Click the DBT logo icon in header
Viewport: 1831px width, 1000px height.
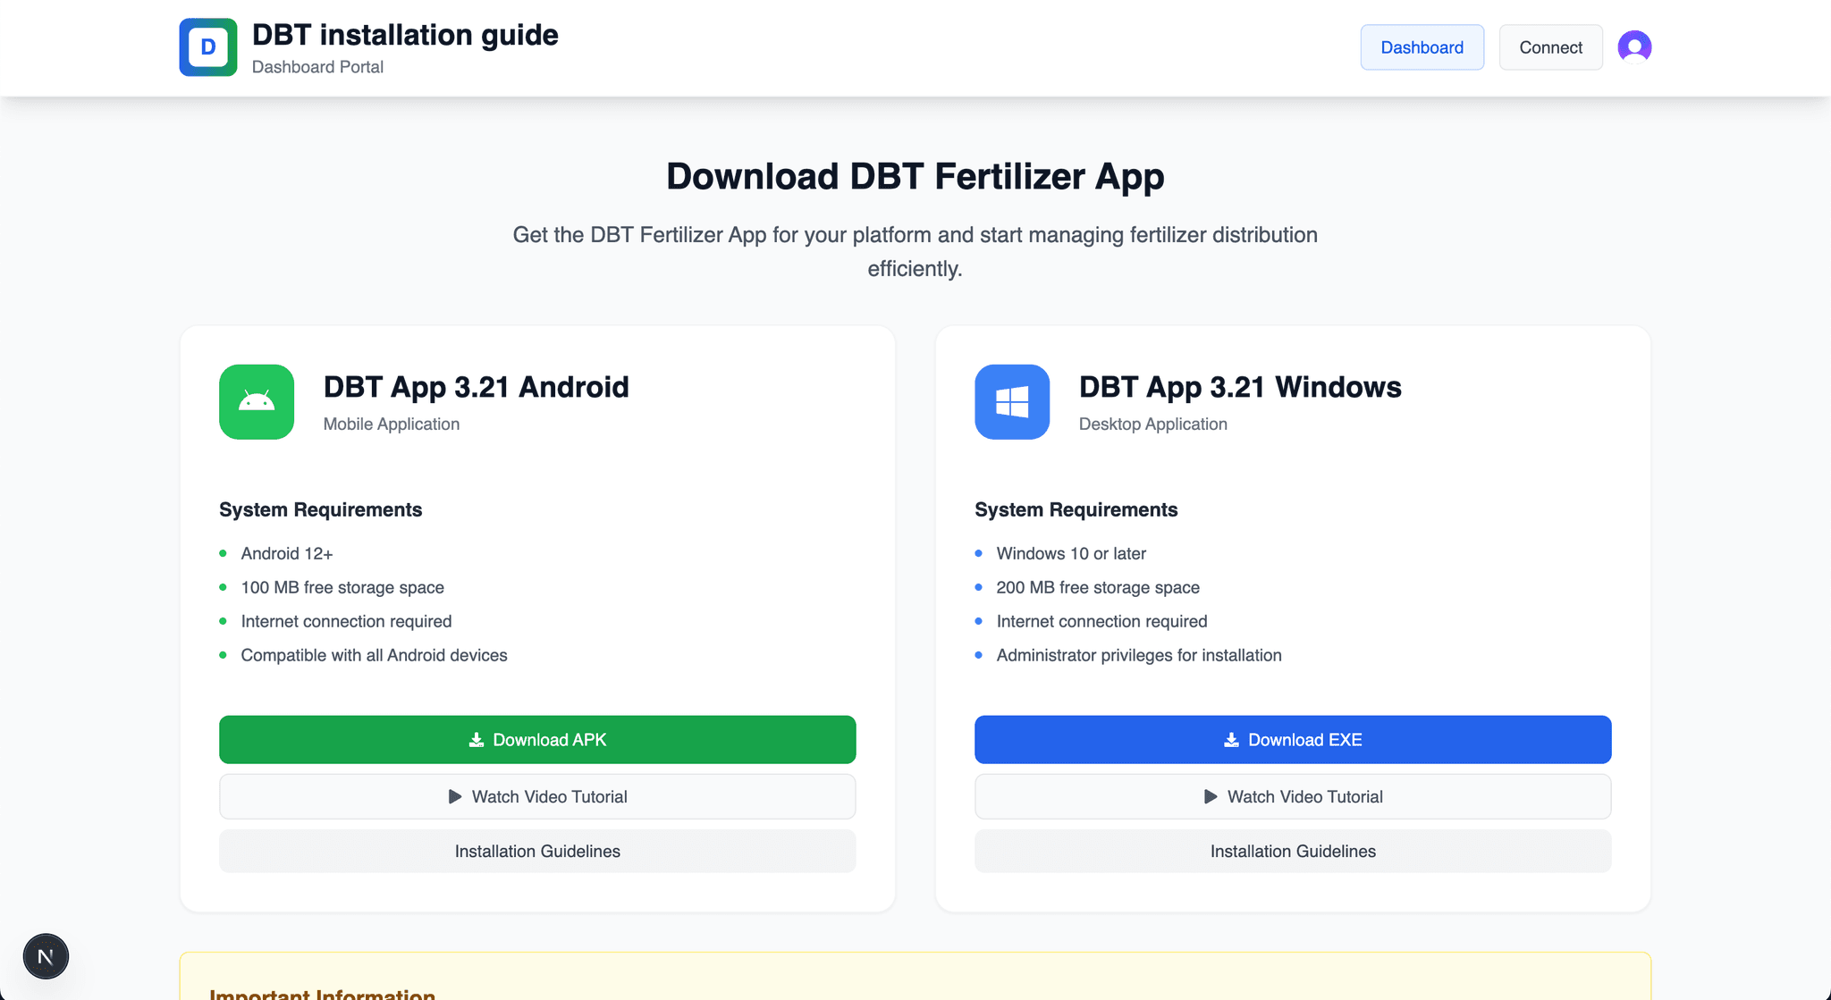207,47
